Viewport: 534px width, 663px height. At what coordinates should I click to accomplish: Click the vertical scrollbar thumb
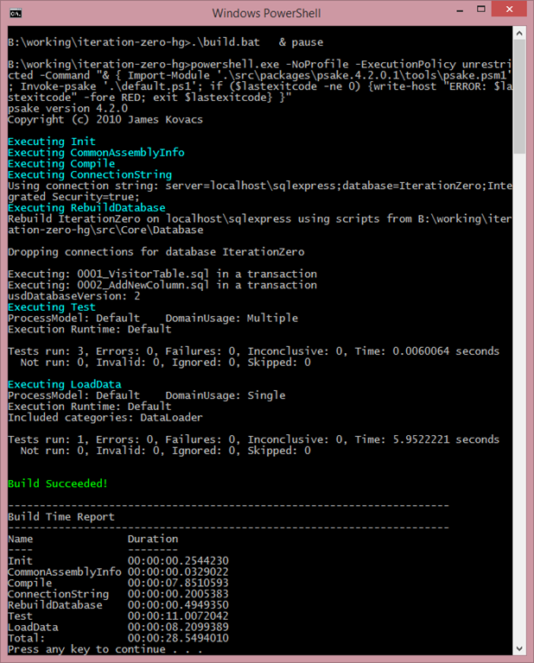coord(519,97)
